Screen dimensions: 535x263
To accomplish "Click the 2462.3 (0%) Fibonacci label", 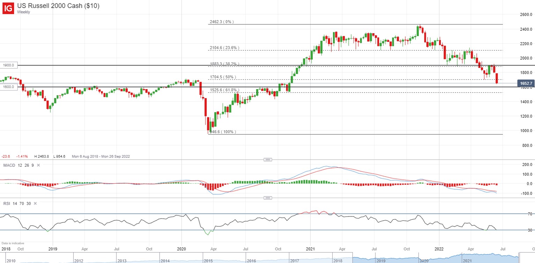I will click(x=222, y=22).
